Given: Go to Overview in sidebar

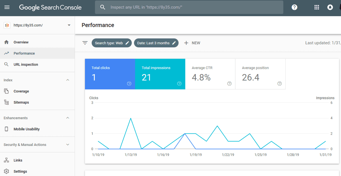Looking at the screenshot, I should click(x=21, y=42).
